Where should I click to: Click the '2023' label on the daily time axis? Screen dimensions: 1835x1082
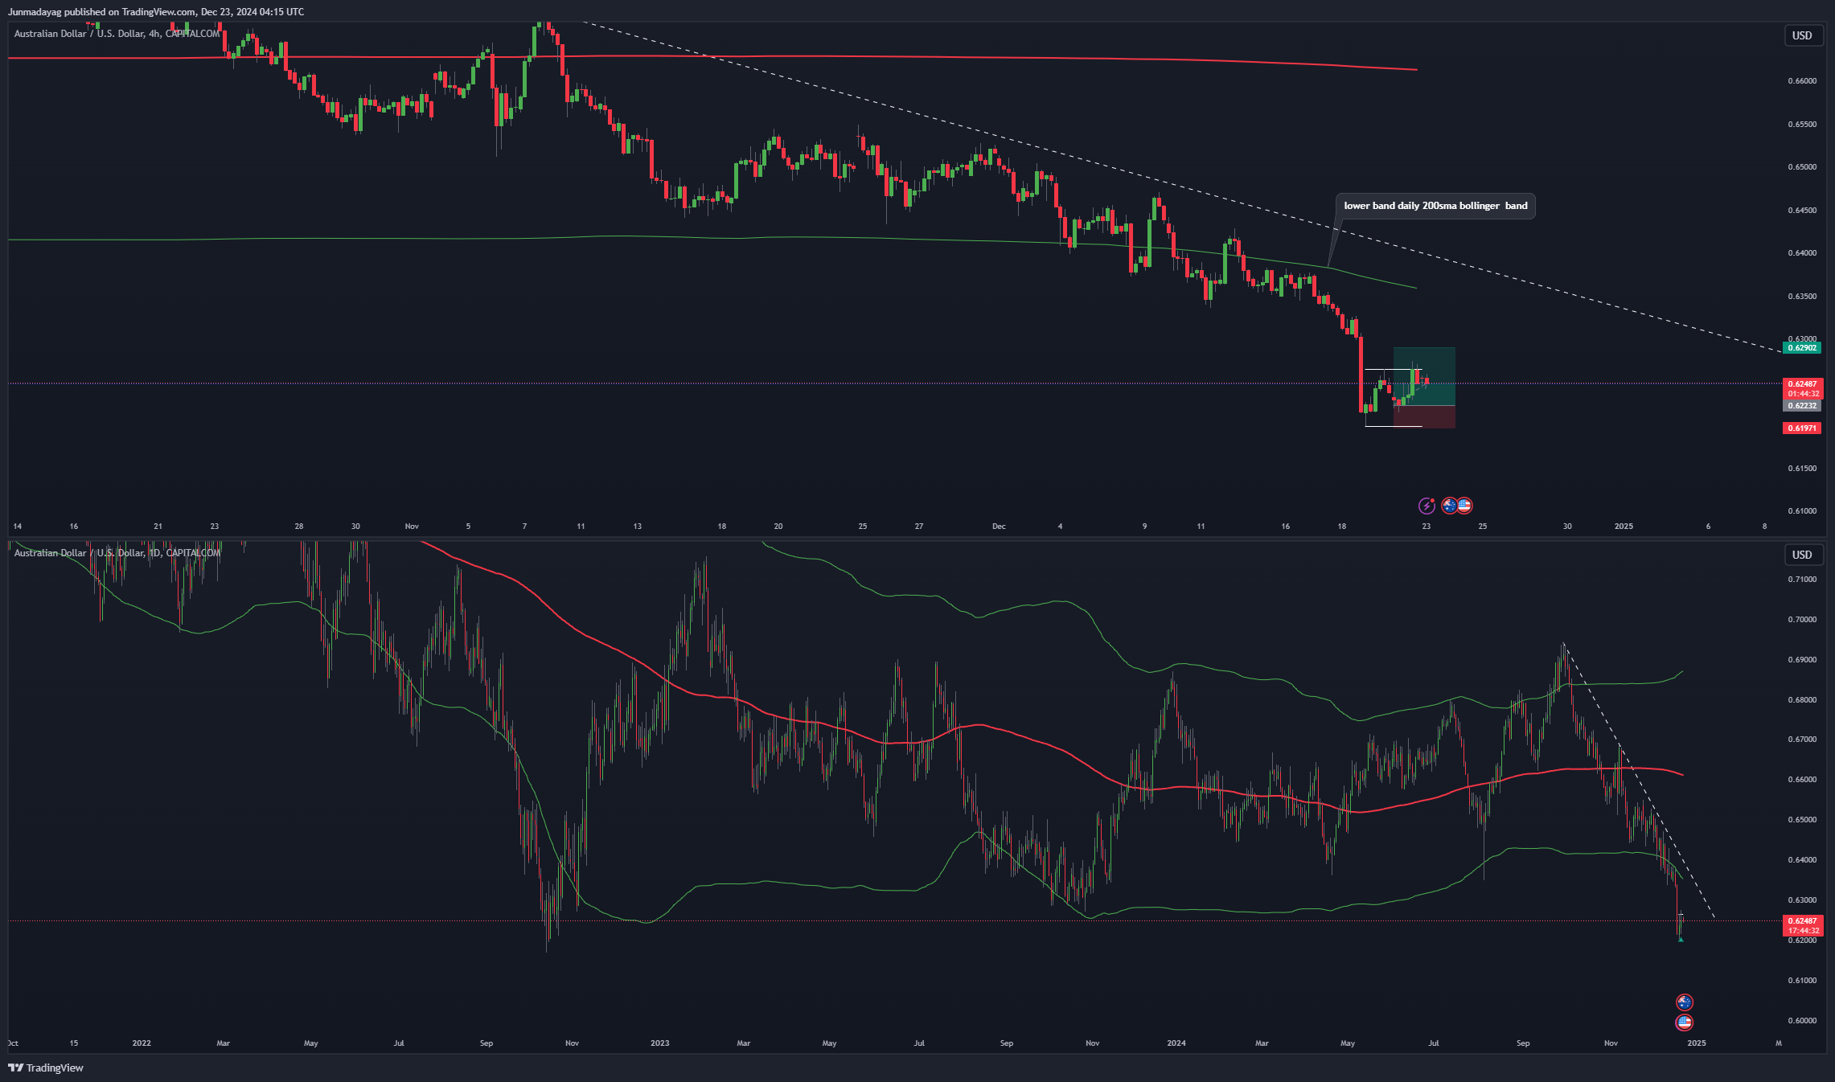point(659,1043)
